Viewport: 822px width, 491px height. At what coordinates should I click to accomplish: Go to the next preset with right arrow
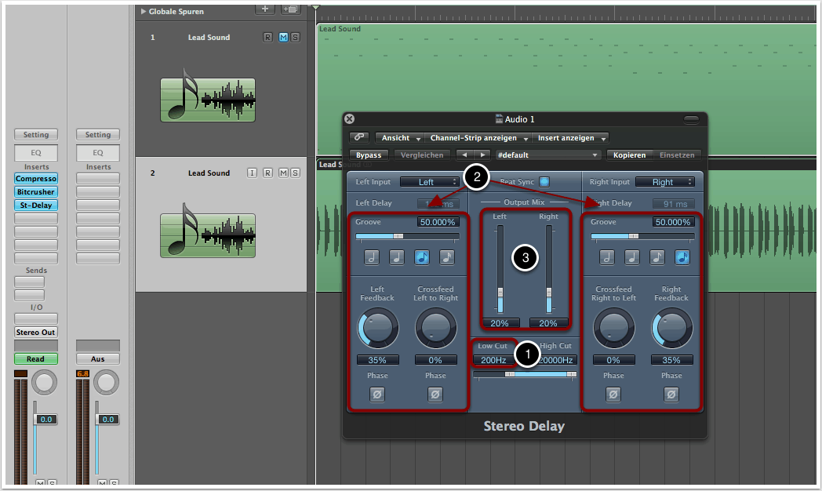[x=483, y=155]
